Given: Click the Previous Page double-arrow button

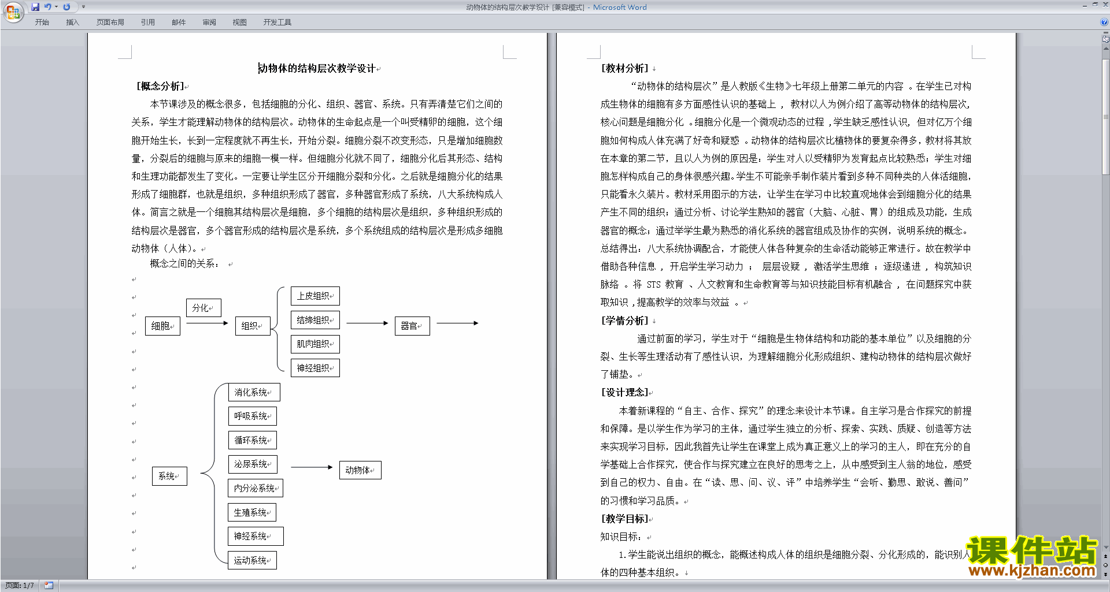Looking at the screenshot, I should pos(1106,556).
